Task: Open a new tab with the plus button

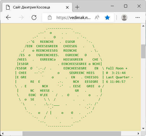Action: (77, 7)
